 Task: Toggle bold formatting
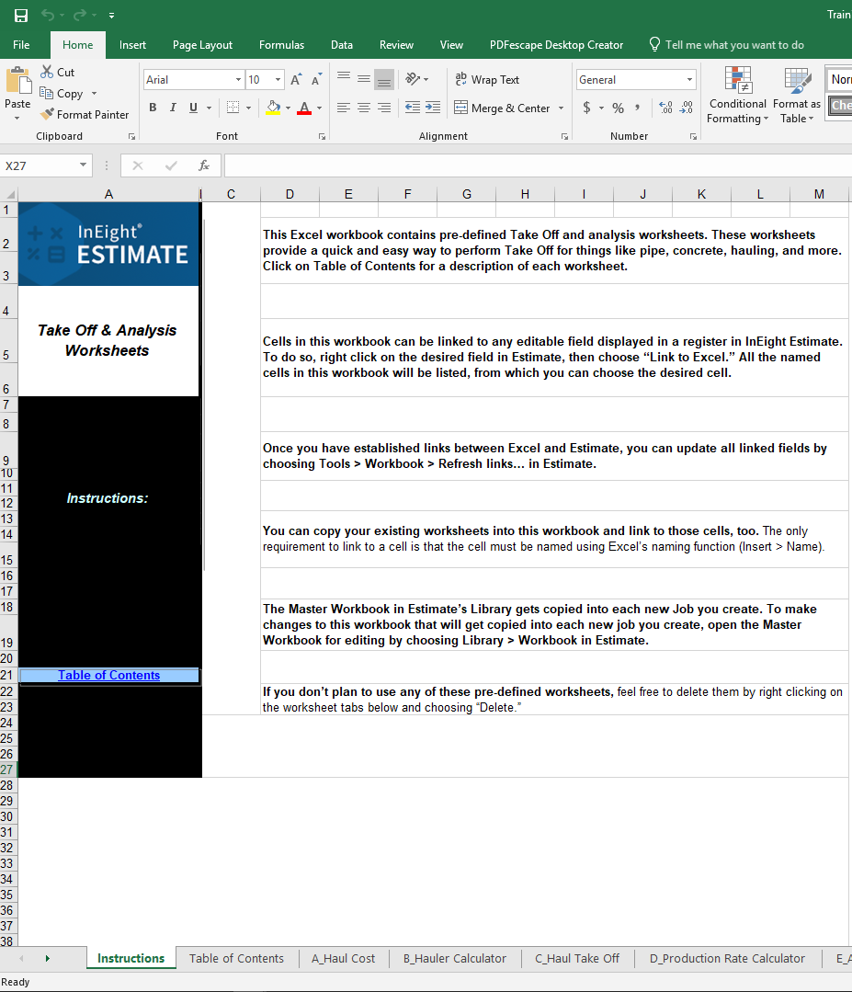[153, 108]
